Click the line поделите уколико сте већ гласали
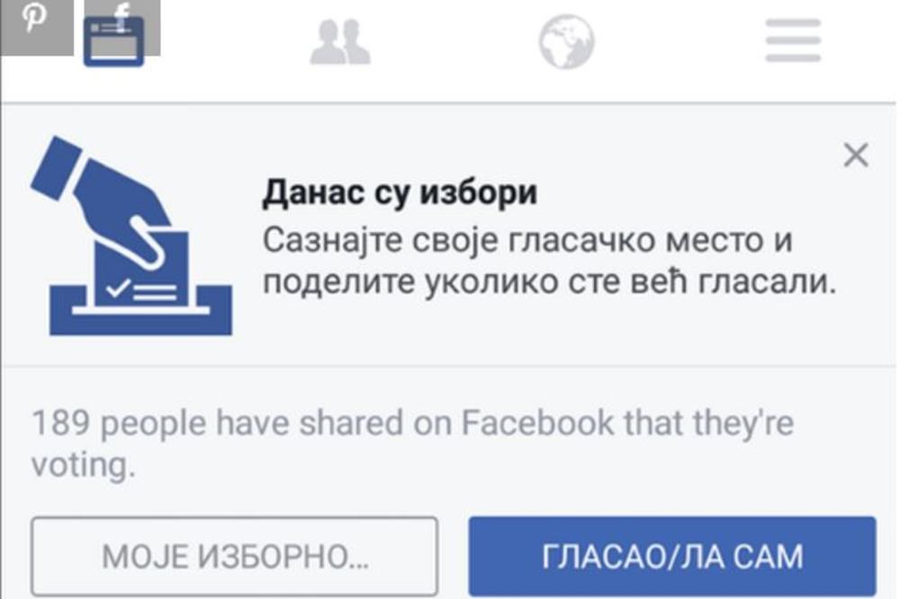The image size is (900, 599). tap(549, 282)
